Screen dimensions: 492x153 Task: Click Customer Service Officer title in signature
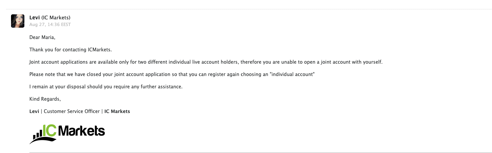point(72,111)
